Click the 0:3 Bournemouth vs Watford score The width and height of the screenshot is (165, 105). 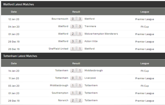[76, 19]
